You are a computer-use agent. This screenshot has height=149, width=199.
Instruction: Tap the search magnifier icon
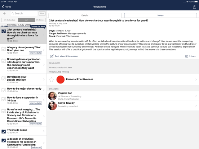point(13,13)
